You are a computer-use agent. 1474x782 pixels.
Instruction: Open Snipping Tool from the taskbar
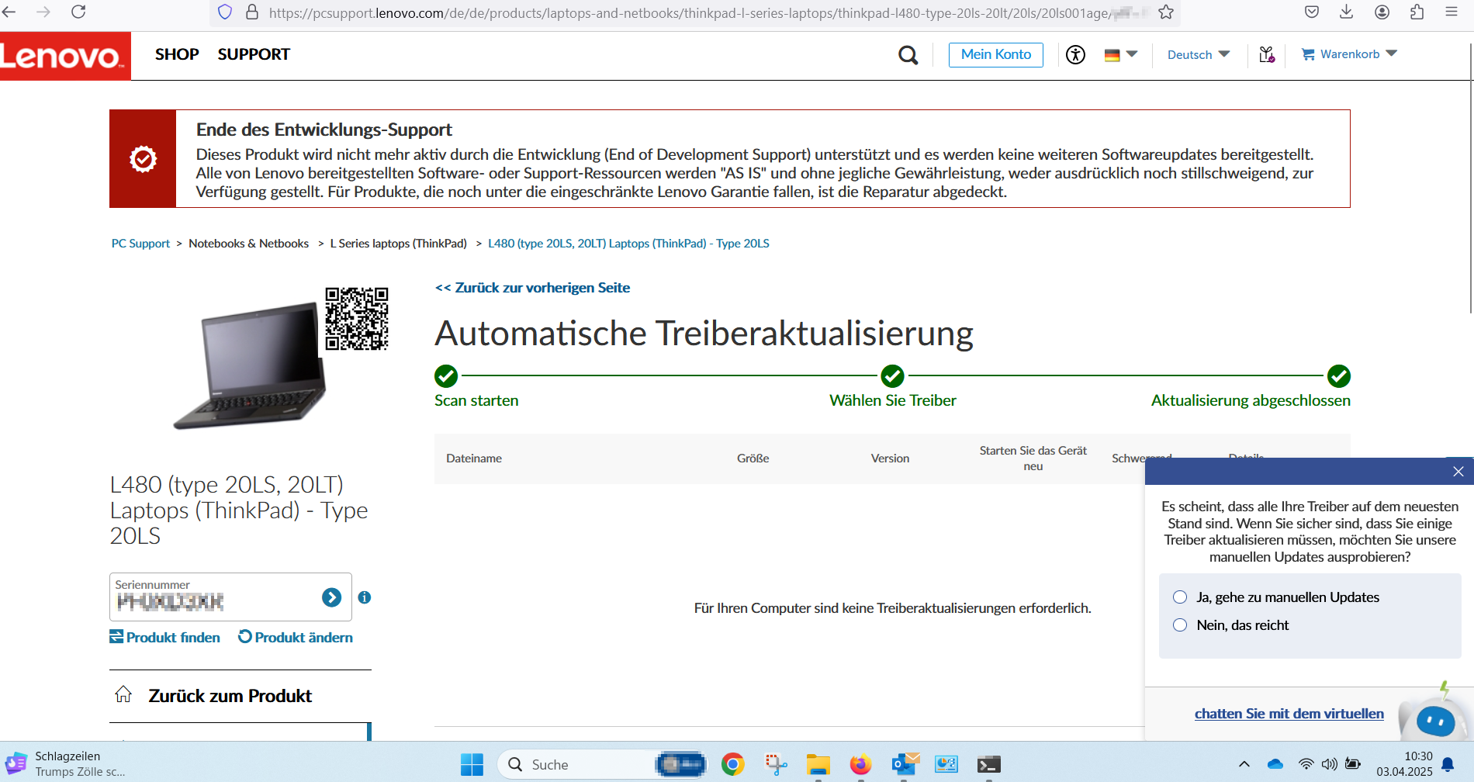(776, 765)
